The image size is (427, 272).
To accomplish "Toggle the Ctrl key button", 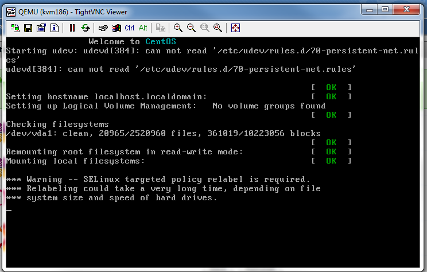I will coord(130,28).
